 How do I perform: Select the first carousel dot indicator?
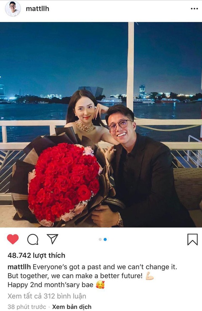[100, 239]
